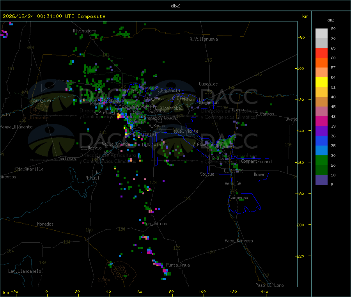351x297 pixels.
Task: Click the dark orange 57-60 dBZ swatch
Action: (x=321, y=63)
